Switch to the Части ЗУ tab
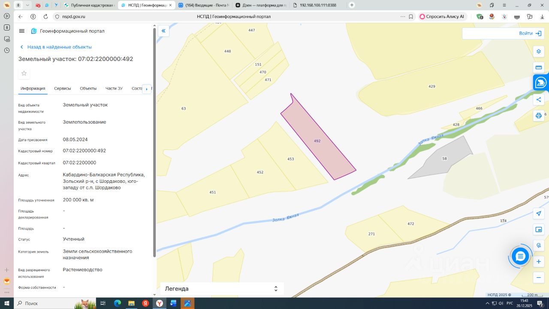The height and width of the screenshot is (309, 549). pos(114,88)
